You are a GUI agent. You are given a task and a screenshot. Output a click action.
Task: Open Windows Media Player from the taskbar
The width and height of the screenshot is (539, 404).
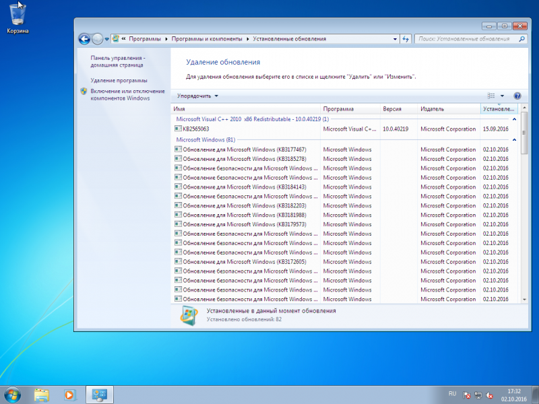70,395
